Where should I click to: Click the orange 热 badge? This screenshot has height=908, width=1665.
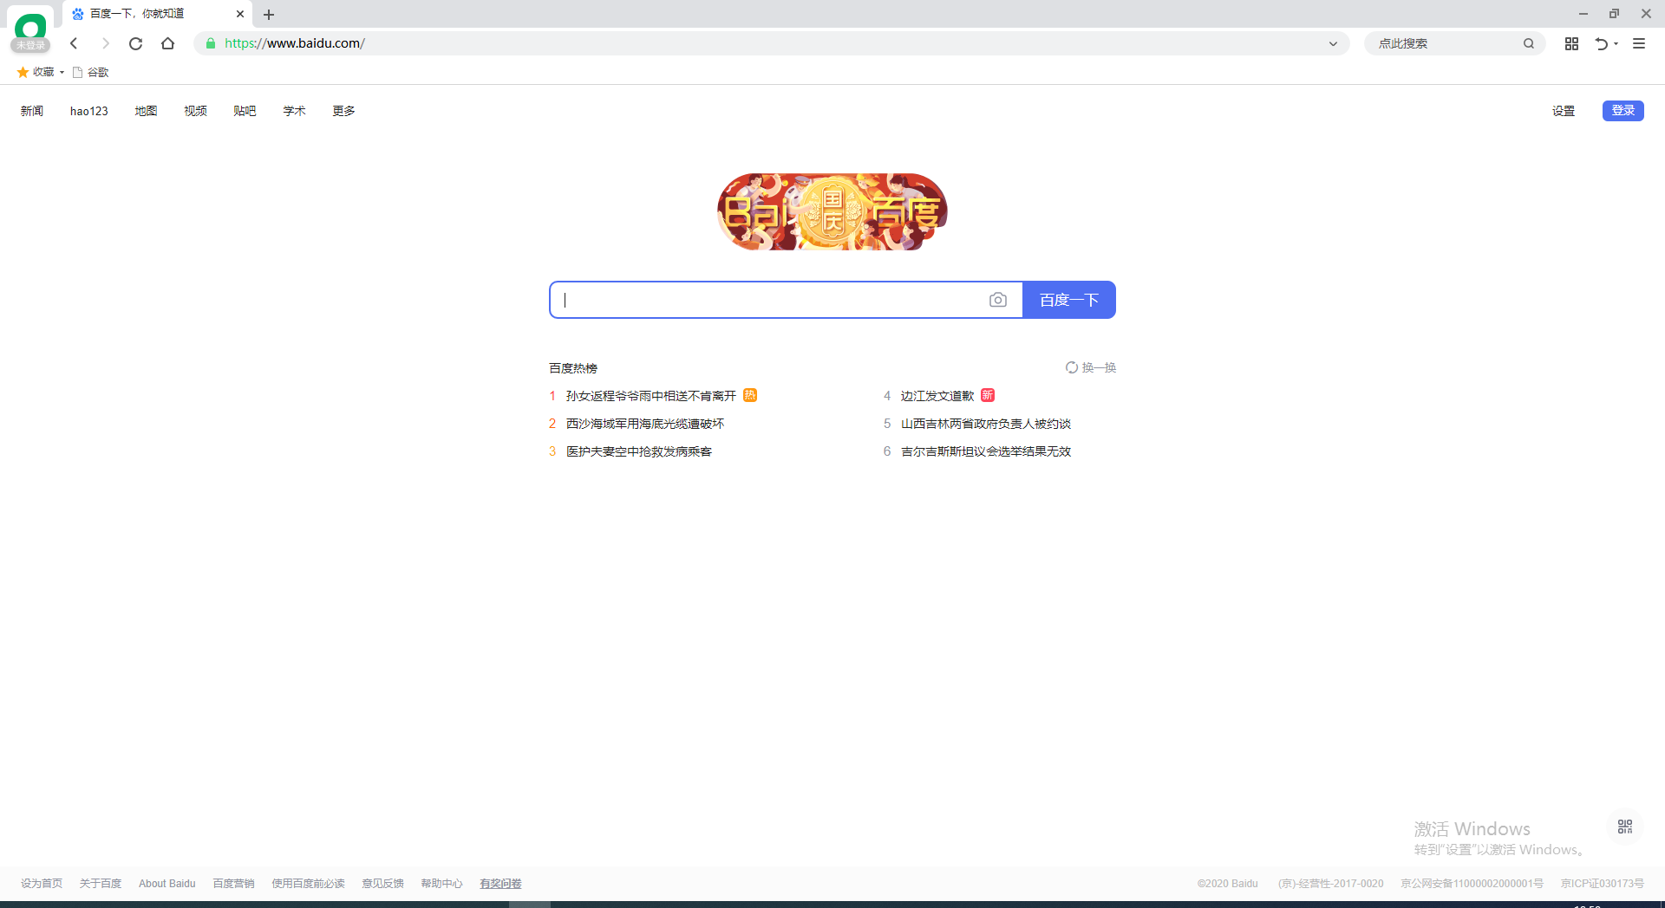[750, 395]
